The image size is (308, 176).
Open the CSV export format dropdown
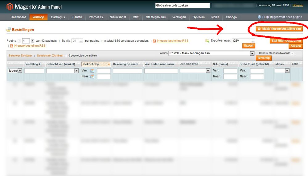click(x=253, y=41)
